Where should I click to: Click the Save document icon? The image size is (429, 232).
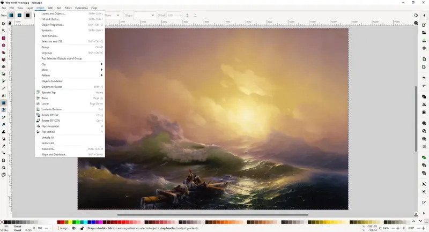[x=424, y=40]
